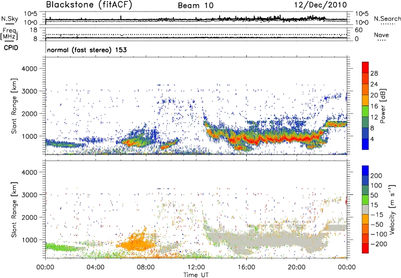Screen dimensions: 401x278
Task: Click the velocity plot 'Slant Range [km]' axis label
Action: click(14, 210)
